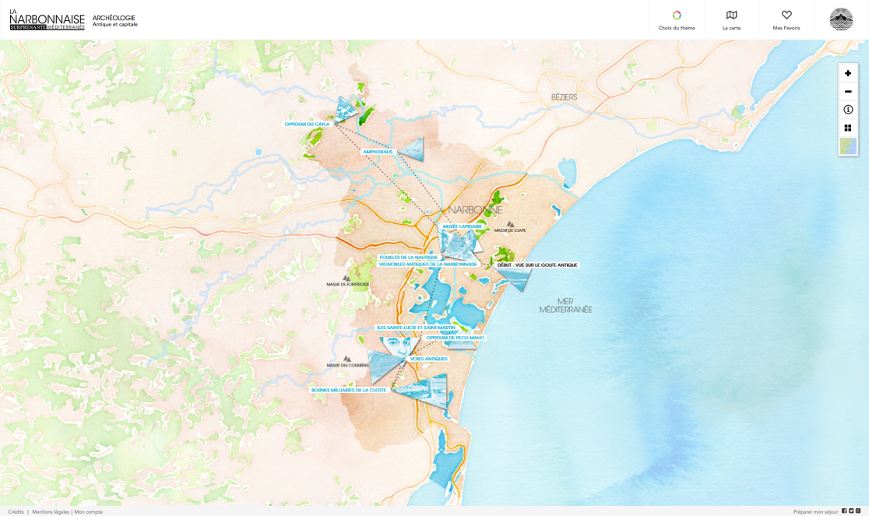Select Bornes Milliaires de la Clotte marker
869x516 pixels.
(349, 390)
